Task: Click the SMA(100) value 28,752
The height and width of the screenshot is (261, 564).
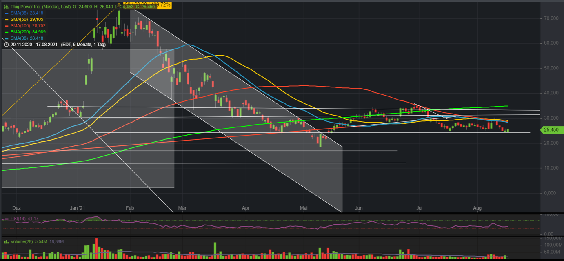Action: coord(39,25)
